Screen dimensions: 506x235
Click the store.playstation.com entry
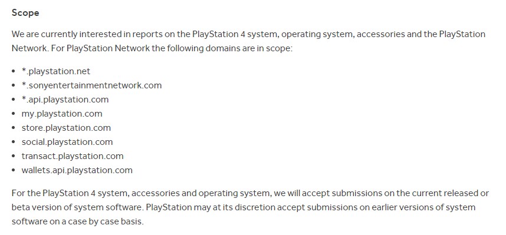(66, 128)
